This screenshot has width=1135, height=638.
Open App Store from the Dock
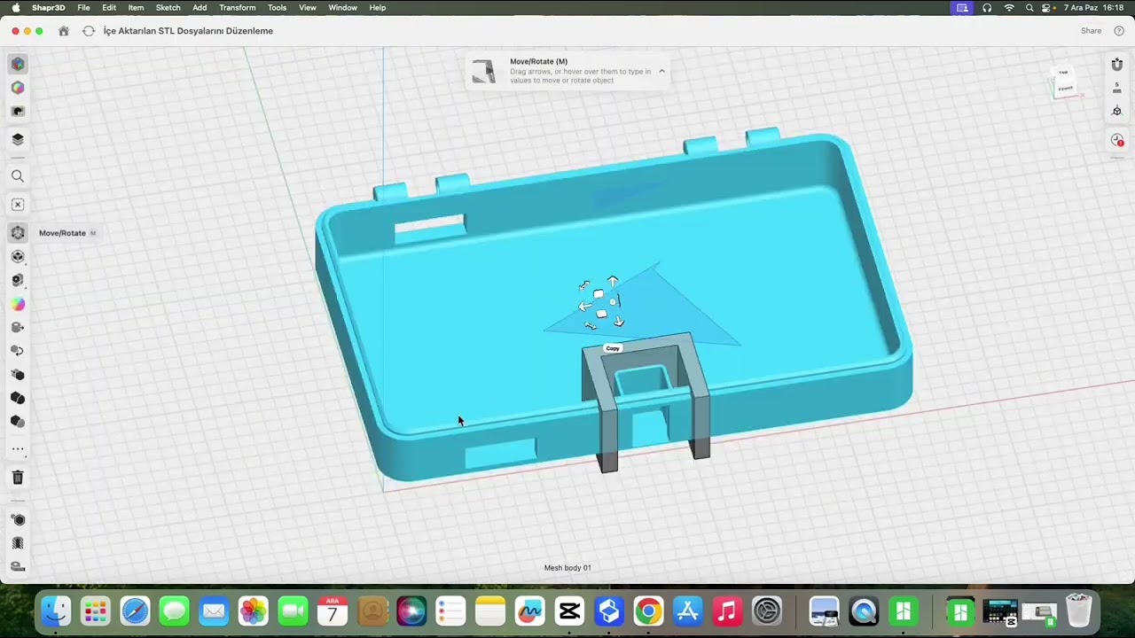pyautogui.click(x=687, y=611)
